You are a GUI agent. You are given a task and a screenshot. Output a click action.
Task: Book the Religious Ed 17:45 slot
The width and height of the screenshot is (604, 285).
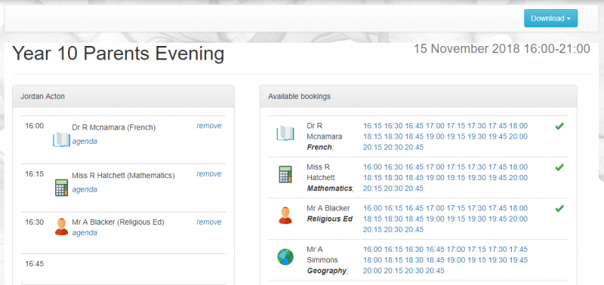(498, 208)
